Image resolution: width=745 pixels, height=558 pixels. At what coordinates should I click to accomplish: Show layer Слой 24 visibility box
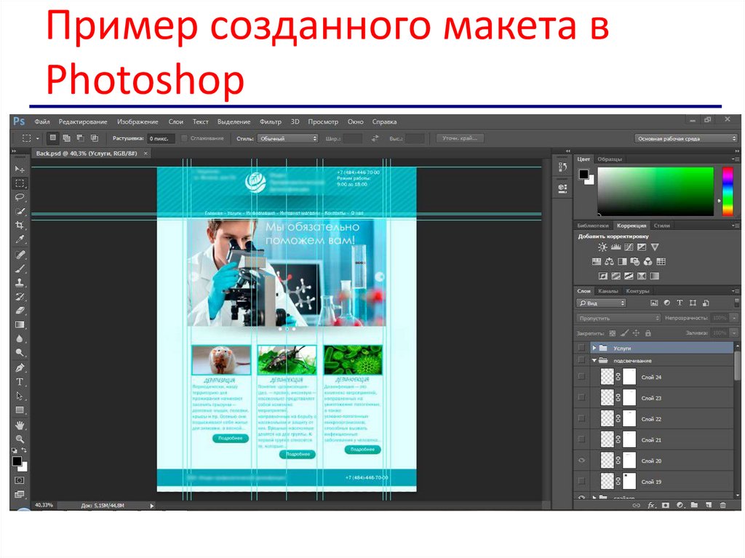coord(581,377)
